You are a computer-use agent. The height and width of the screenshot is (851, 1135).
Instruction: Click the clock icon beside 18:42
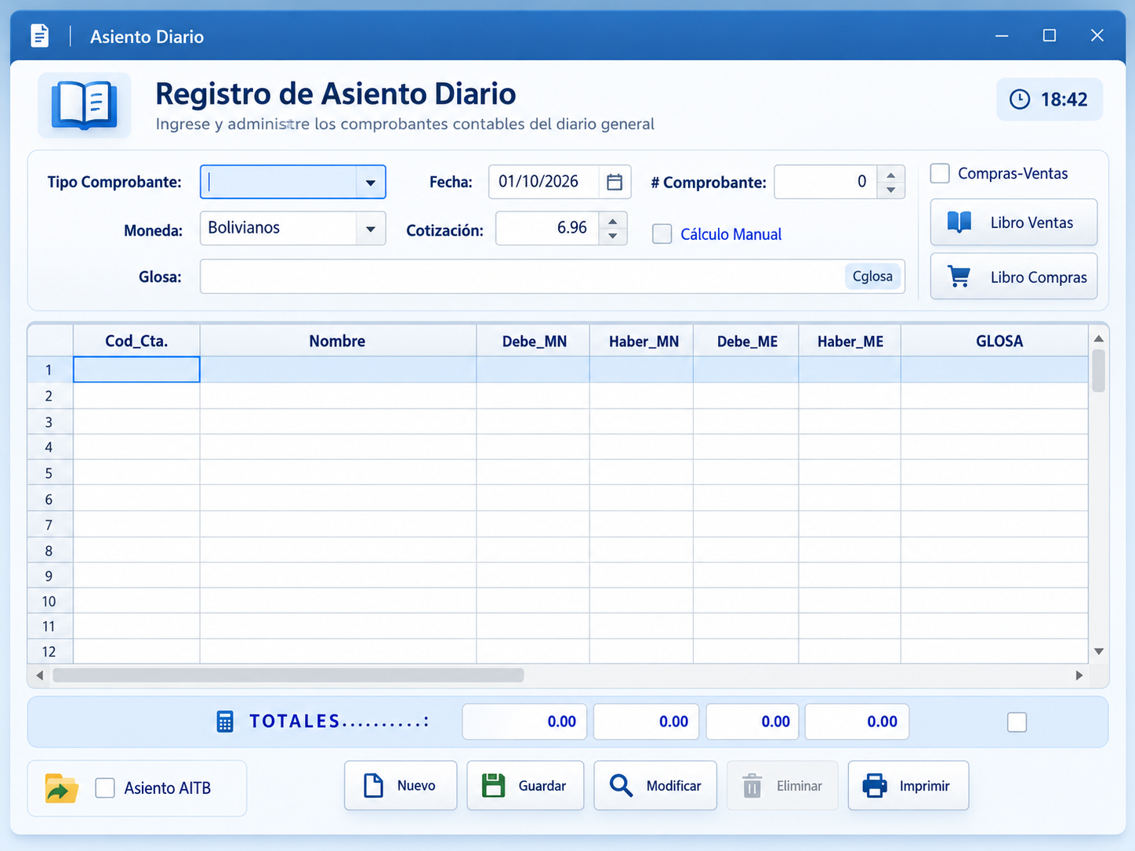(1020, 100)
